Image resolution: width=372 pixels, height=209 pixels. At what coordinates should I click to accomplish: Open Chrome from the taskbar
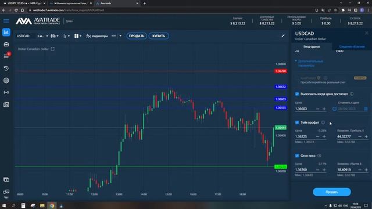click(x=52, y=206)
